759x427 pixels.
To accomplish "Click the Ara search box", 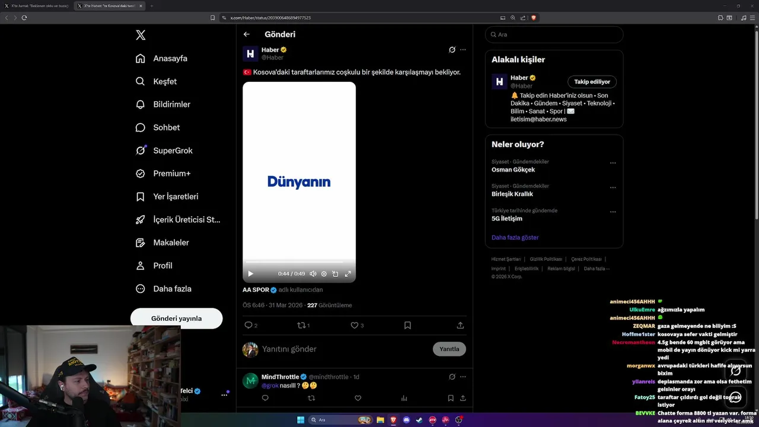I will pyautogui.click(x=554, y=34).
